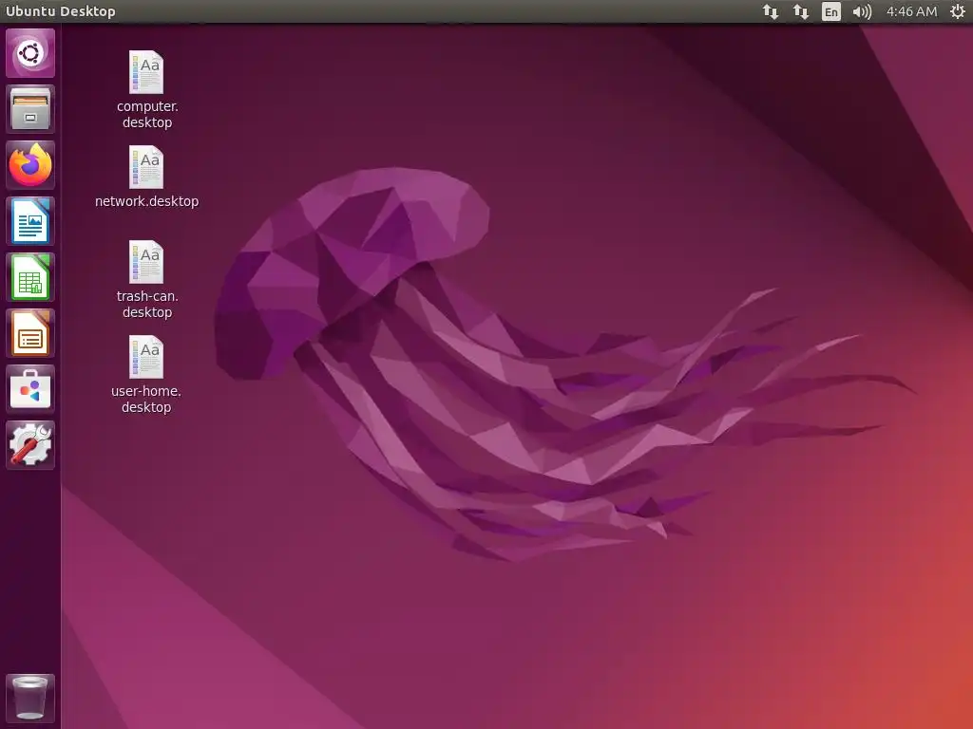Select user-home.desktop file icon
The height and width of the screenshot is (729, 973).
click(146, 357)
